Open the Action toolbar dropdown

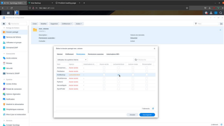click(79, 24)
